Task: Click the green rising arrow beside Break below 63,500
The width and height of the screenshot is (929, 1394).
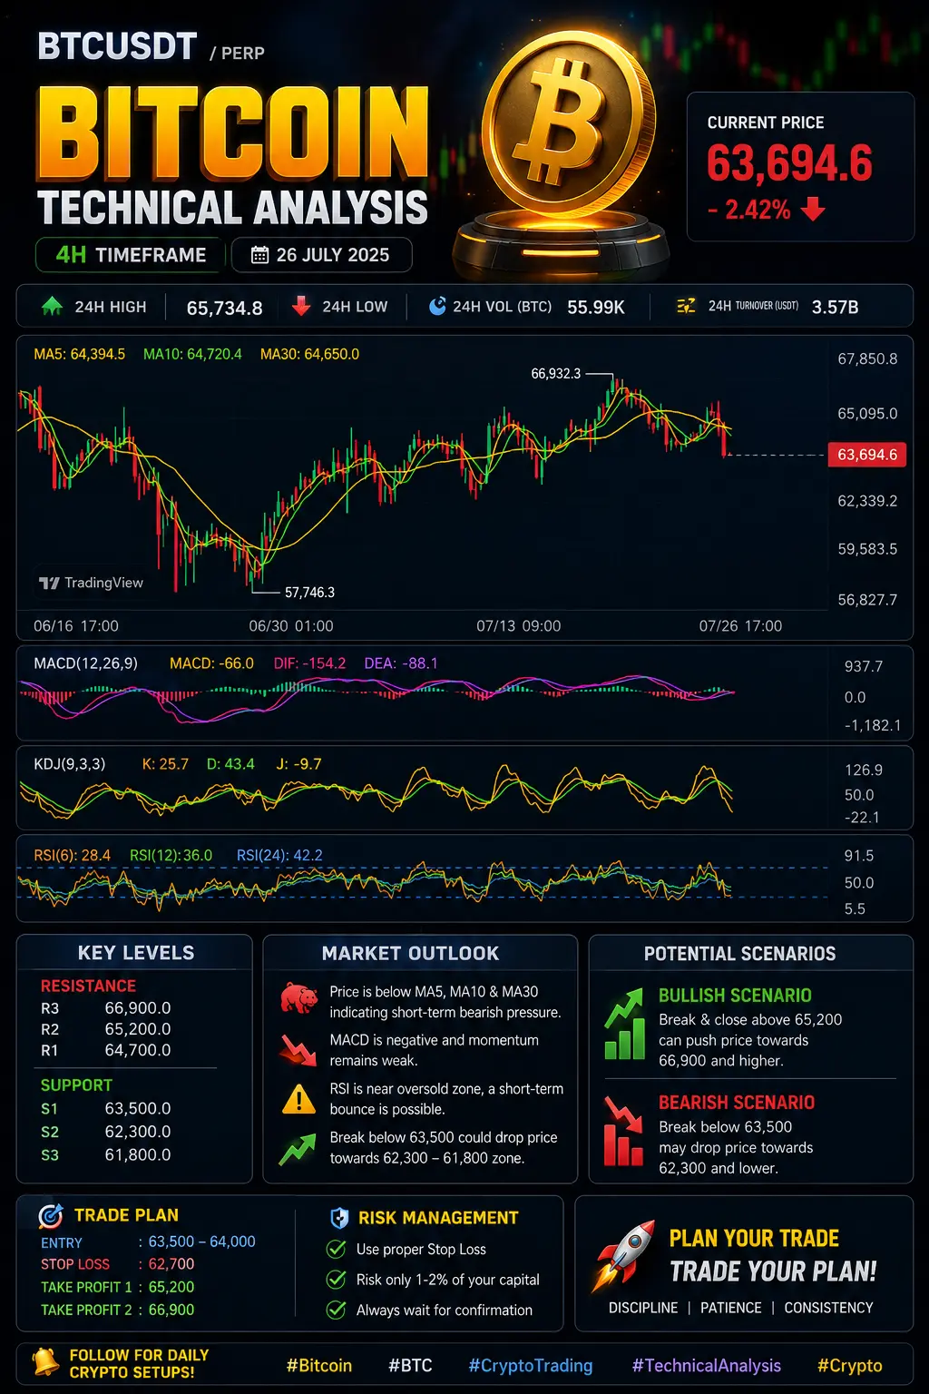Action: (x=298, y=1148)
